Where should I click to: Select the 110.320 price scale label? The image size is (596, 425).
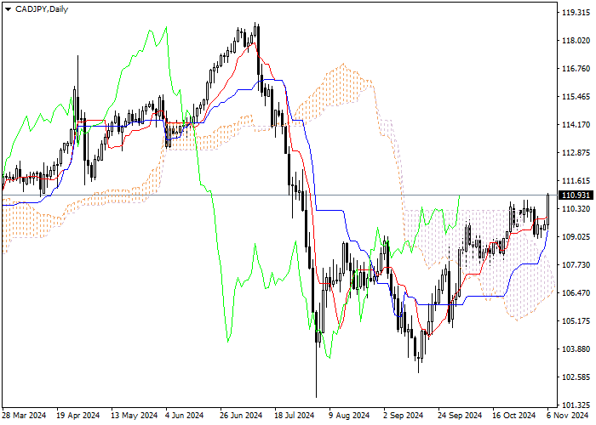[576, 209]
